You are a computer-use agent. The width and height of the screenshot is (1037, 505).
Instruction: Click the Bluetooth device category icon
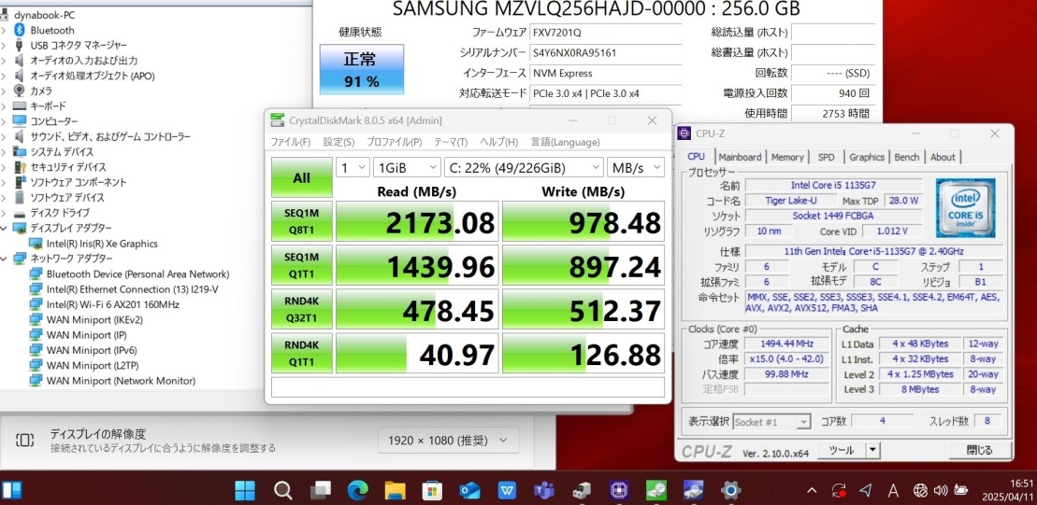tap(20, 31)
